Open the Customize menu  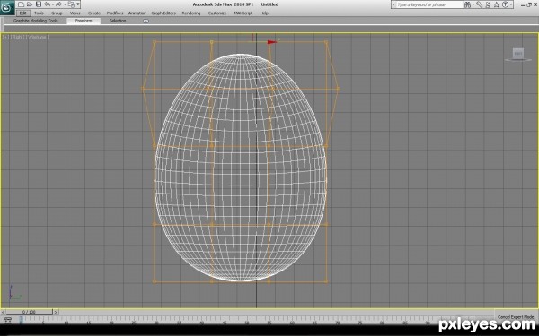[217, 13]
